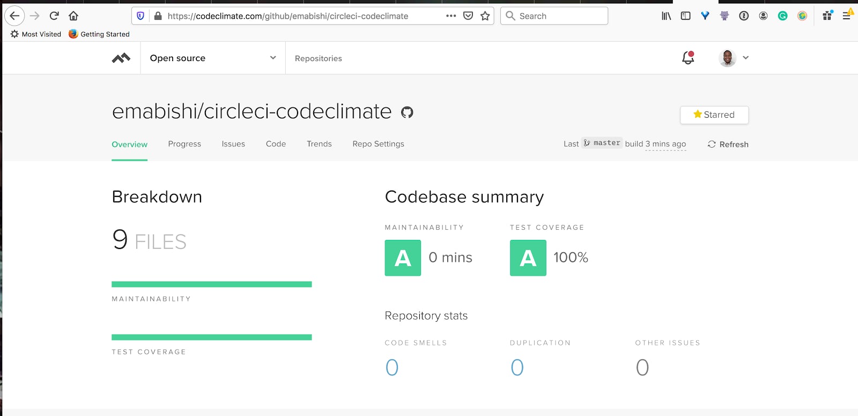The image size is (858, 416).
Task: Toggle the Starred button for repository
Action: (x=714, y=115)
